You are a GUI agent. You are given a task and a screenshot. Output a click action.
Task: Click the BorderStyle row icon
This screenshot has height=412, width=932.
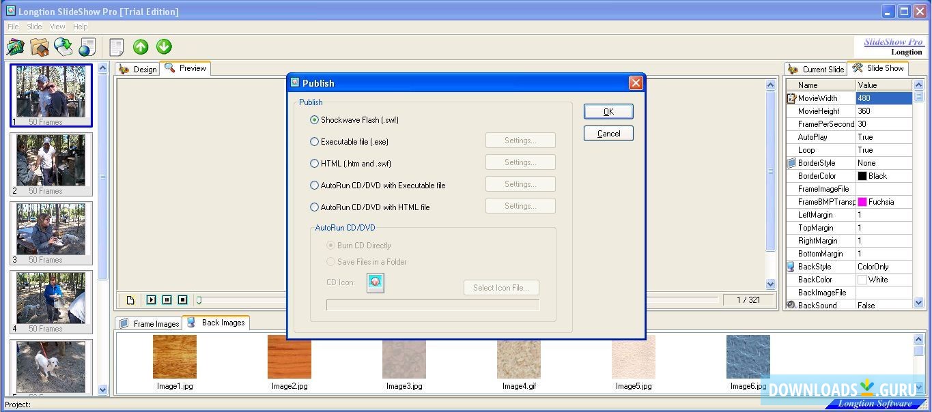click(x=792, y=163)
